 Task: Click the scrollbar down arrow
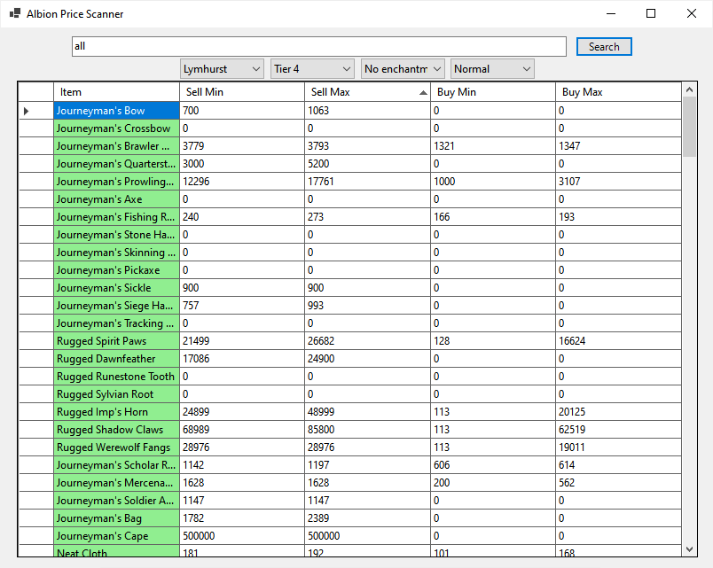pyautogui.click(x=689, y=549)
